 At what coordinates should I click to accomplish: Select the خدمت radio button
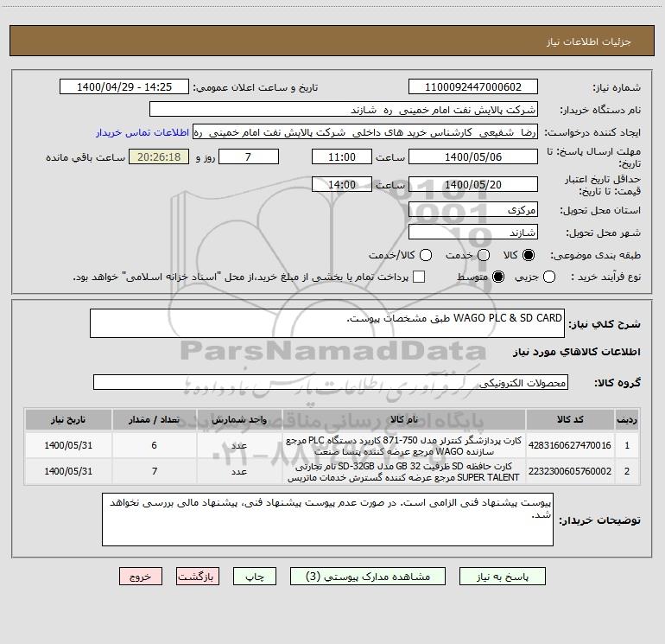pyautogui.click(x=484, y=255)
